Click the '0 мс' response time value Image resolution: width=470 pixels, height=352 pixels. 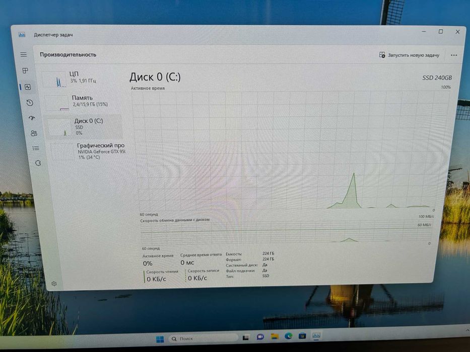pyautogui.click(x=187, y=262)
